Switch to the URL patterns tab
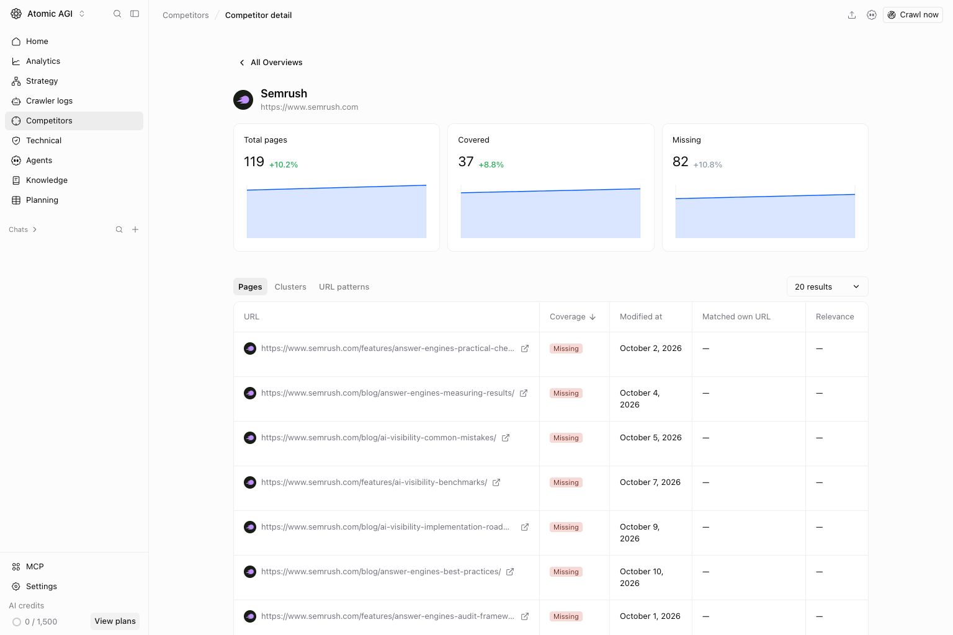 pyautogui.click(x=344, y=286)
